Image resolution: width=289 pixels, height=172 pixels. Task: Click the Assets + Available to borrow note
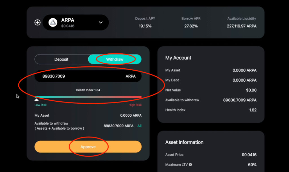click(x=59, y=128)
